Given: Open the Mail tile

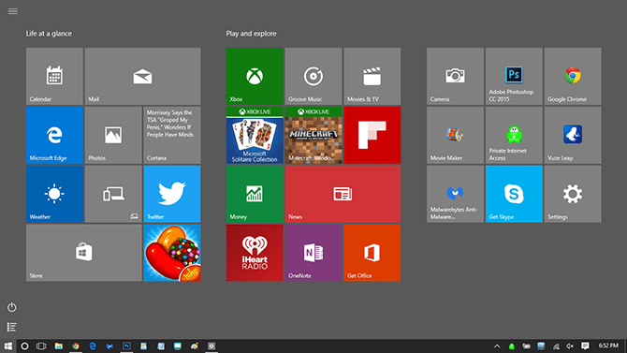Looking at the screenshot, I should (x=143, y=77).
